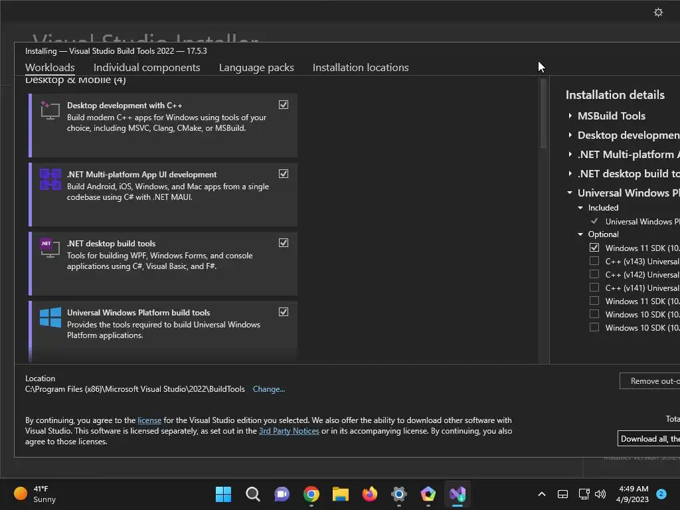Click the Desktop development with C++ workload icon
The image size is (680, 510).
tap(50, 111)
